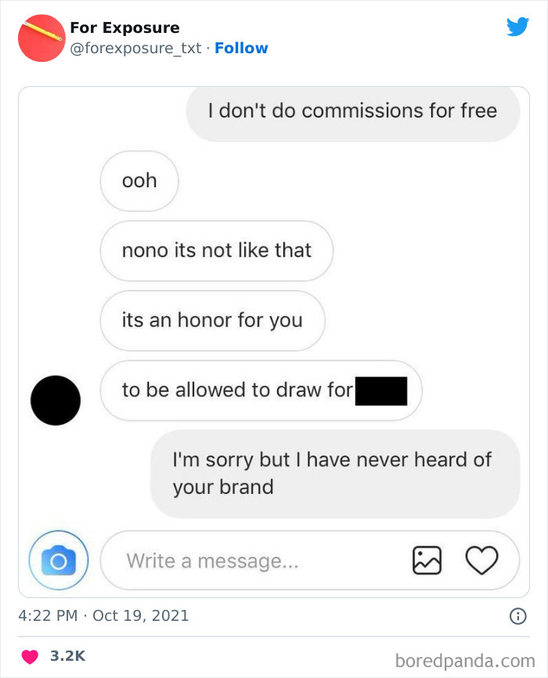Open For Exposure profile avatar

(41, 38)
